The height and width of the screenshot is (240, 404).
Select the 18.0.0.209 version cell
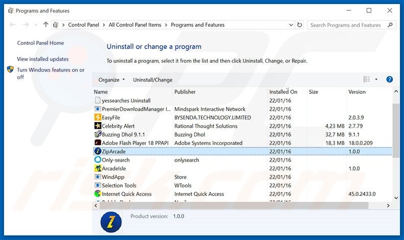point(360,143)
